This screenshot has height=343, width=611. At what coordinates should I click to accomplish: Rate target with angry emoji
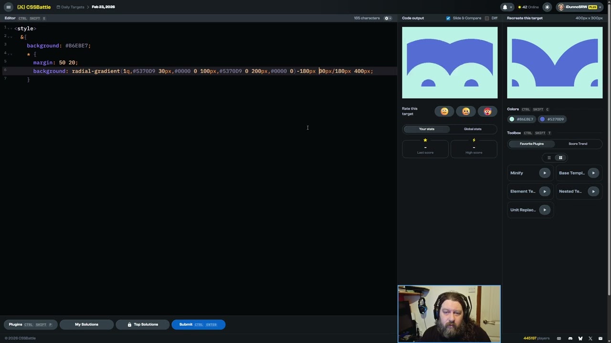coord(487,111)
